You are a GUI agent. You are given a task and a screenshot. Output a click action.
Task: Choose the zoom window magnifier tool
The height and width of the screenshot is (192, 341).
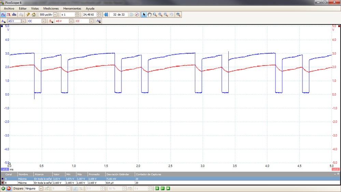(155, 15)
